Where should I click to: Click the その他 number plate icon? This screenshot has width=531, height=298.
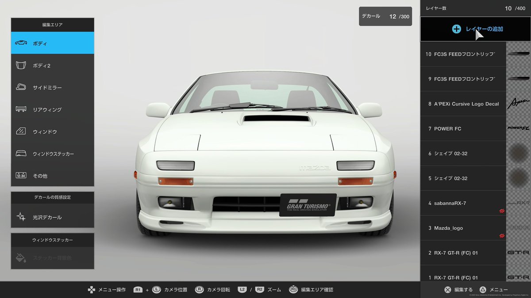pyautogui.click(x=21, y=176)
